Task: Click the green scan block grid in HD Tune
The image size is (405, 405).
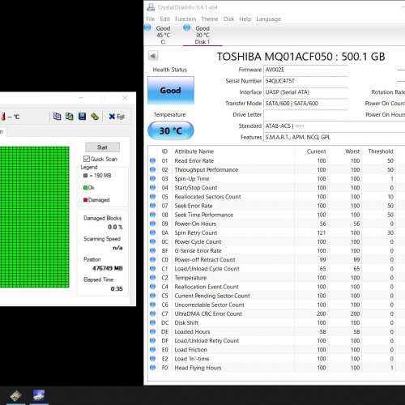Action: [34, 217]
